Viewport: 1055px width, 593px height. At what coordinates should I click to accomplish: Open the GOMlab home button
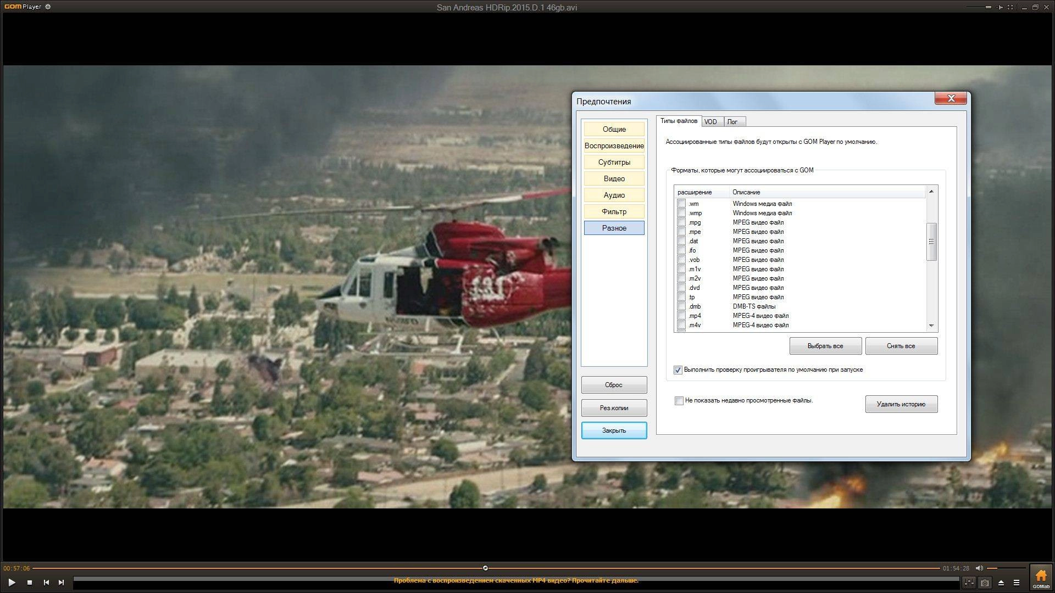tap(1041, 578)
